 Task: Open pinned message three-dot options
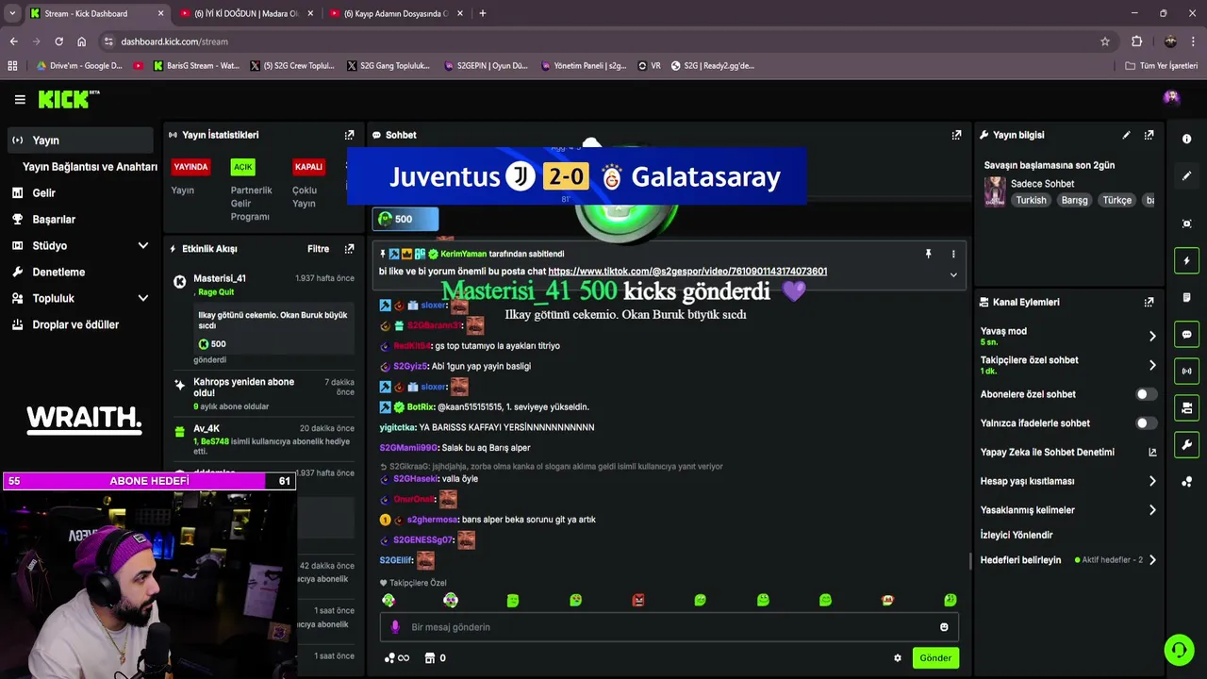click(953, 254)
